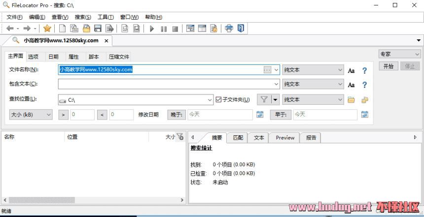Open 纯文本 type dropdown for 文件名称

[x=313, y=70]
